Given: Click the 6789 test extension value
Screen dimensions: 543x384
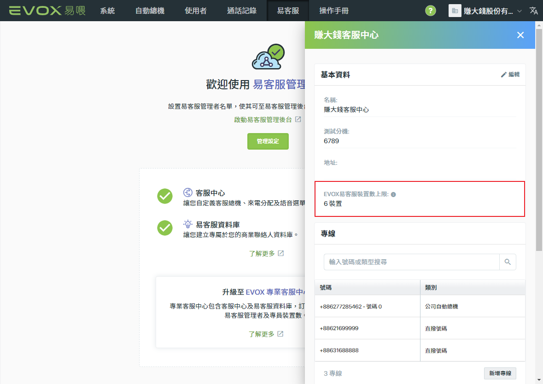Looking at the screenshot, I should coord(332,141).
